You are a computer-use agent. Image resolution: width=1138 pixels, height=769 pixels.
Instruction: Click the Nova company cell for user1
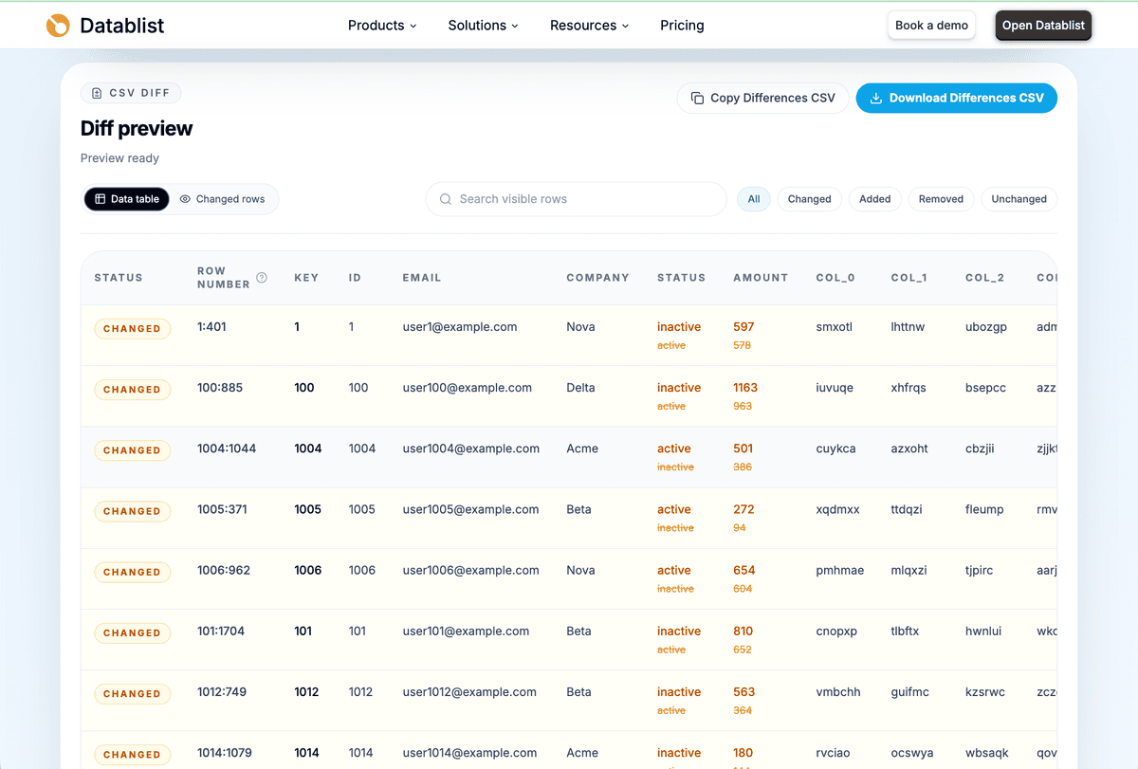click(x=580, y=327)
